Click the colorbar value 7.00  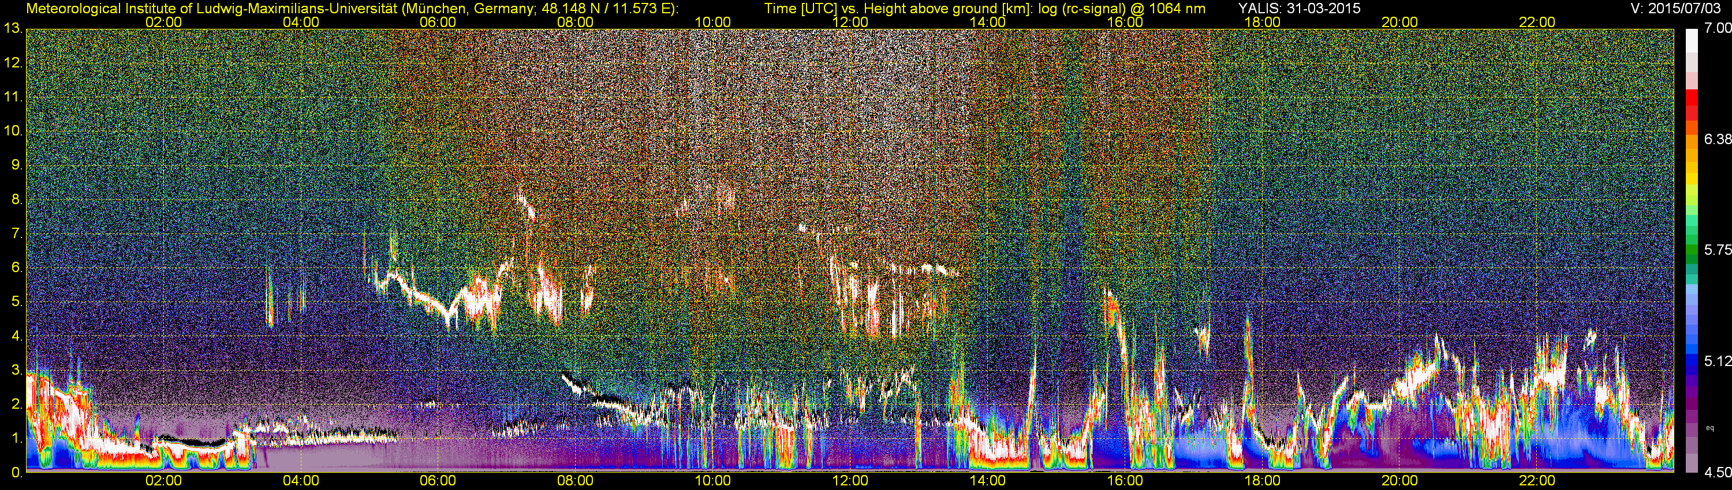coord(1717,28)
